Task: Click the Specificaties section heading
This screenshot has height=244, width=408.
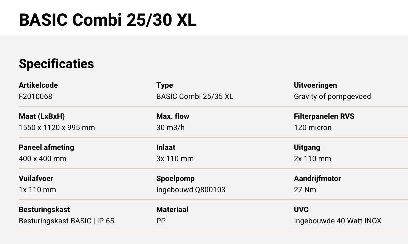Action: [x=56, y=64]
